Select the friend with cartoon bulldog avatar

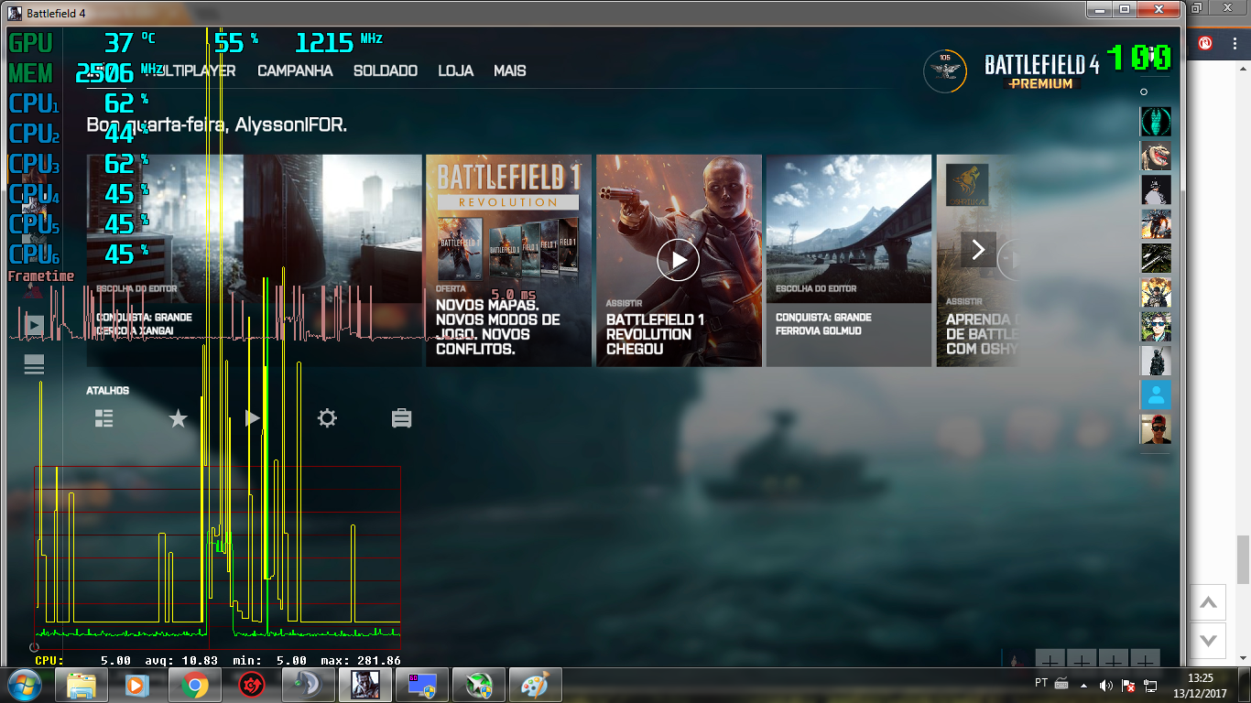pos(1156,156)
